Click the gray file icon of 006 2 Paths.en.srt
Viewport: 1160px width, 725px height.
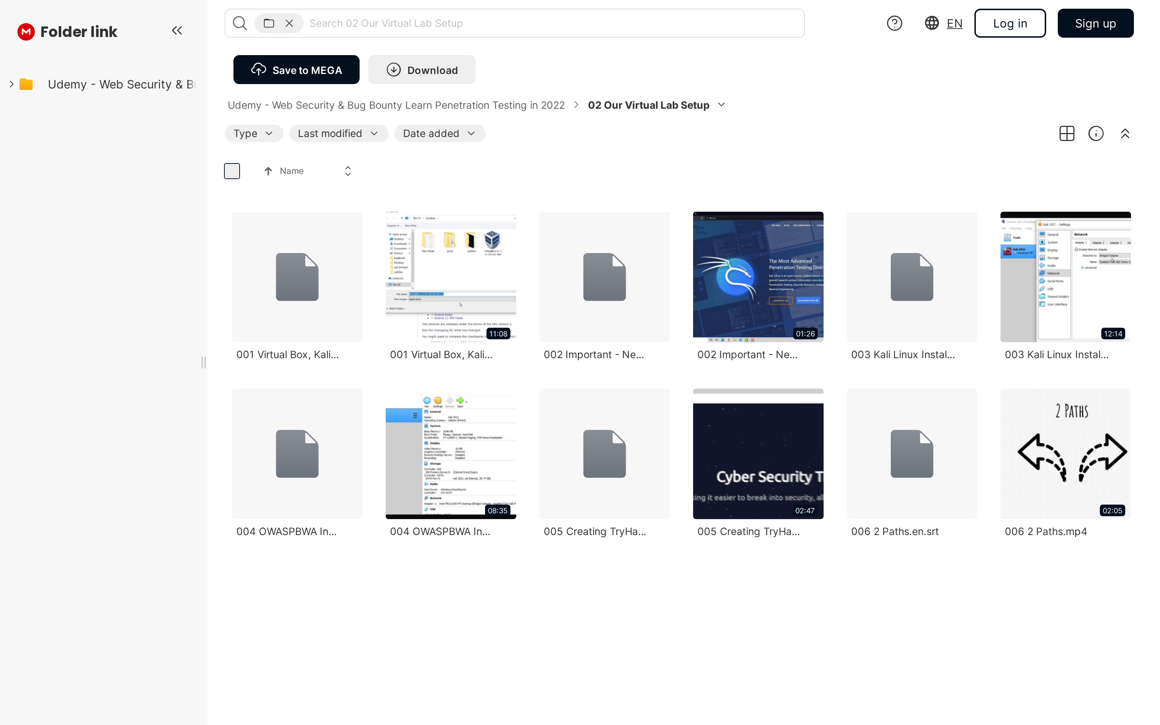[912, 453]
